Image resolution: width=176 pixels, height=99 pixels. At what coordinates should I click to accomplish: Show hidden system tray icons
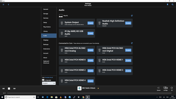click(x=157, y=97)
